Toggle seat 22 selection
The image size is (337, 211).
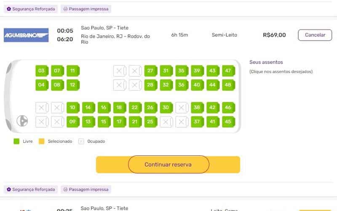point(135,108)
